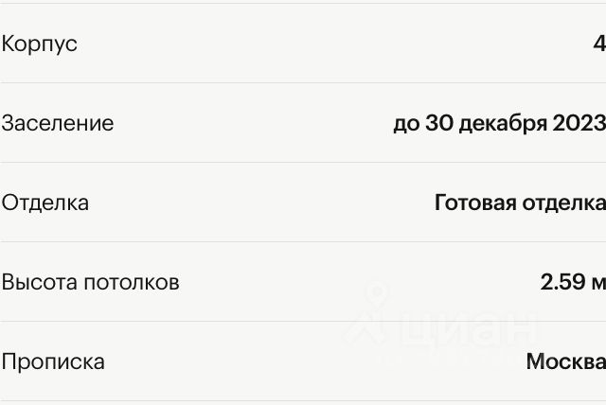Click the move-in date 'до 30 декабря 2023'

499,124
